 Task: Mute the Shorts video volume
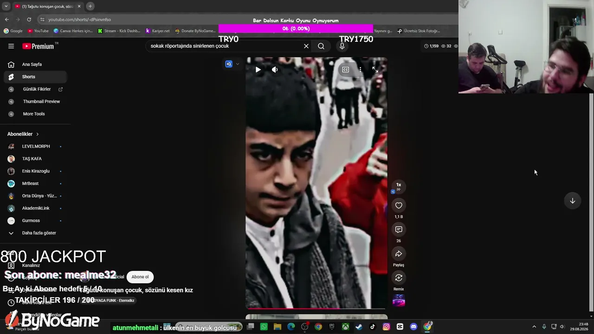(x=275, y=70)
